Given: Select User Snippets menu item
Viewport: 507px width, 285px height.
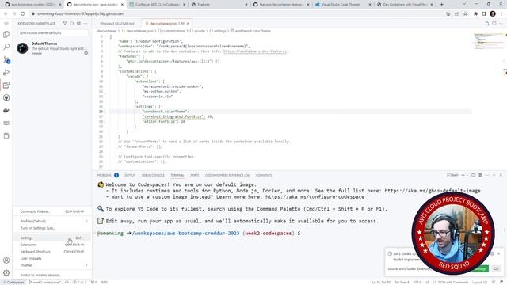Looking at the screenshot, I should [51, 259].
